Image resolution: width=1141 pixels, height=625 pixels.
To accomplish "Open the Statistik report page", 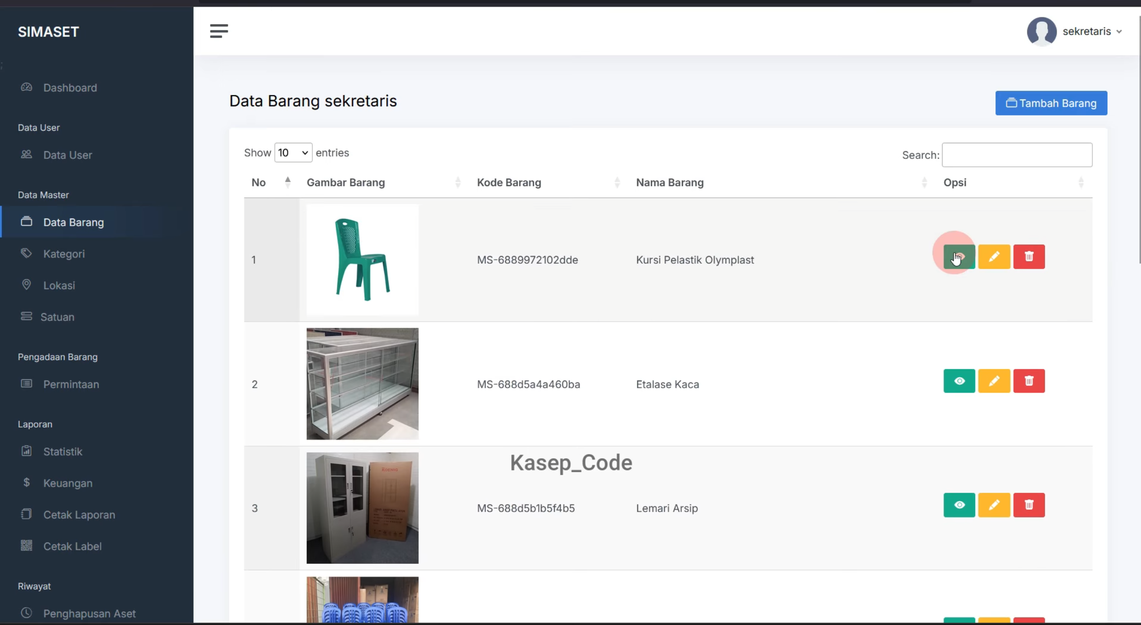I will tap(62, 451).
